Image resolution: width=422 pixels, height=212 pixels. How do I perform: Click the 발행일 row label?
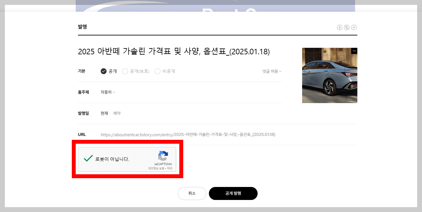pyautogui.click(x=83, y=113)
